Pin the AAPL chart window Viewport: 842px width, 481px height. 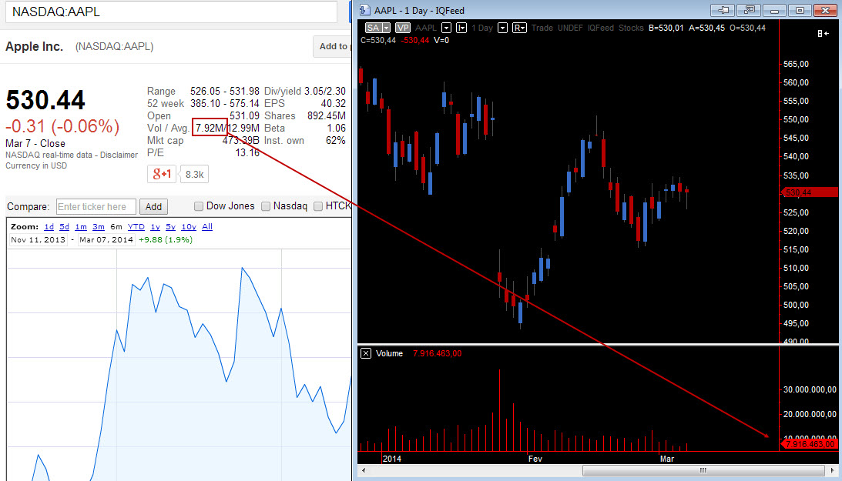723,10
